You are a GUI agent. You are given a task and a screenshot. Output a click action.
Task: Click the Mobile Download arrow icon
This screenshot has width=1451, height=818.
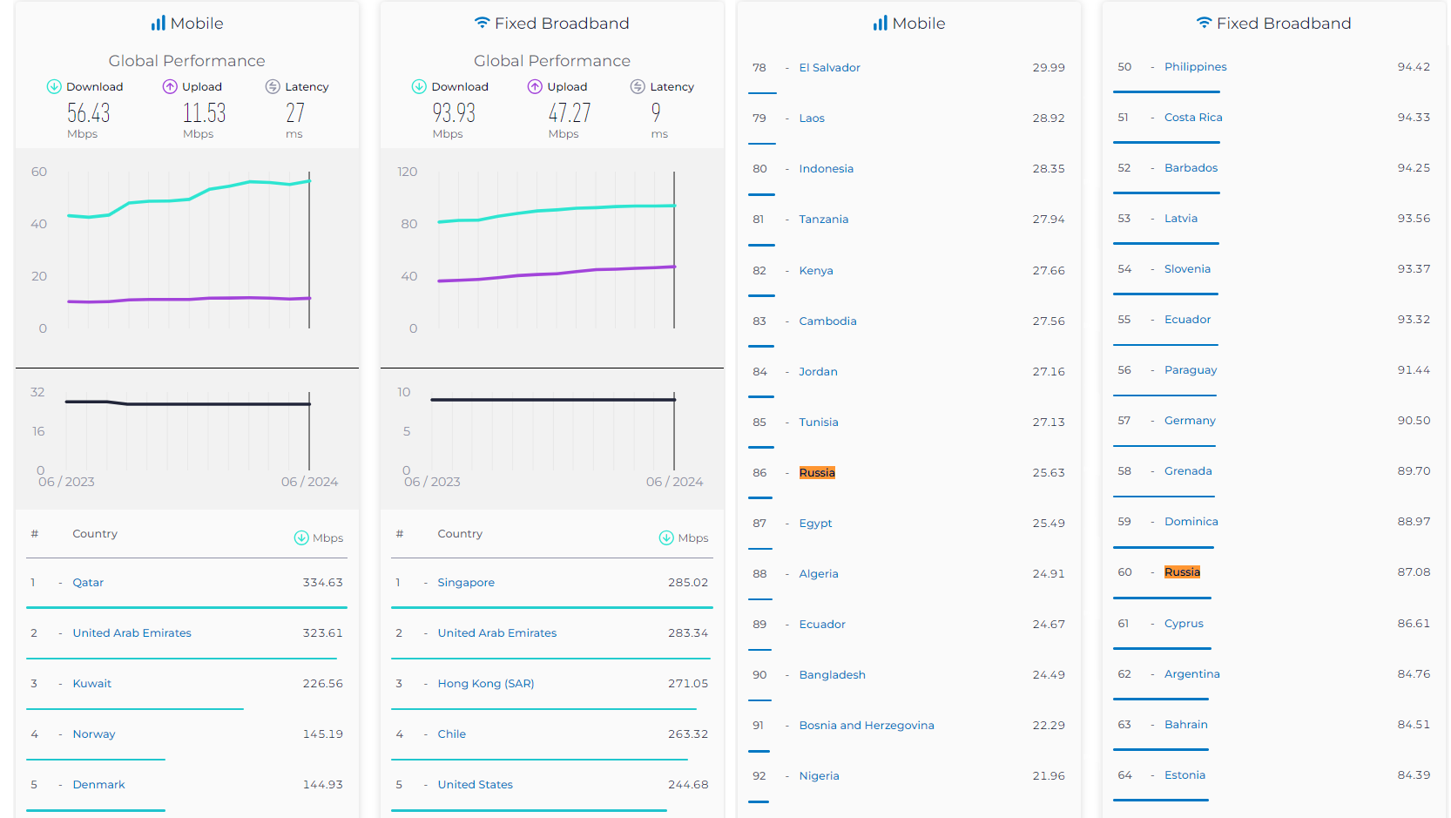pyautogui.click(x=54, y=86)
